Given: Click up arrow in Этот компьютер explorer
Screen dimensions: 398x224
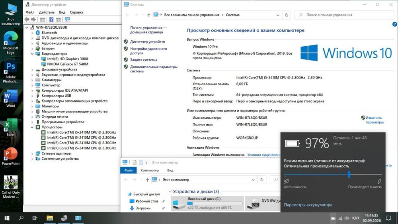Looking at the screenshot, I should click(147, 180).
